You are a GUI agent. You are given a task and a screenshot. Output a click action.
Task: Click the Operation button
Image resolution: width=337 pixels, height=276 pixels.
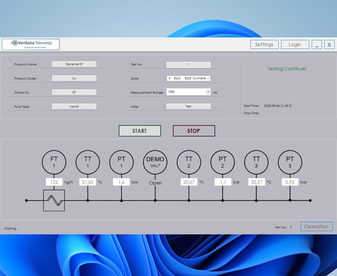click(x=316, y=226)
